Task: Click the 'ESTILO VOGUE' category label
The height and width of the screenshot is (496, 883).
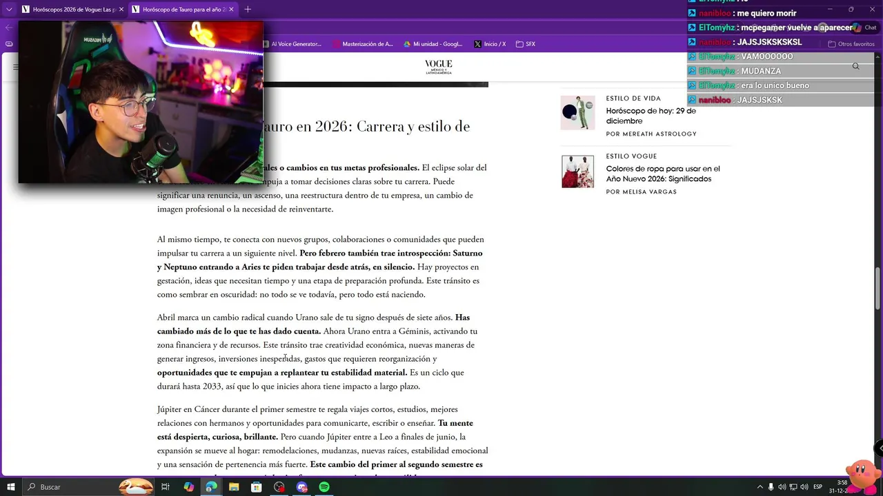Action: point(631,156)
